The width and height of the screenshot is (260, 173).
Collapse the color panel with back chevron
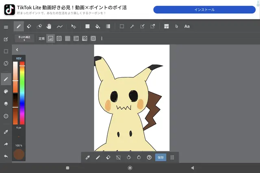17,49
